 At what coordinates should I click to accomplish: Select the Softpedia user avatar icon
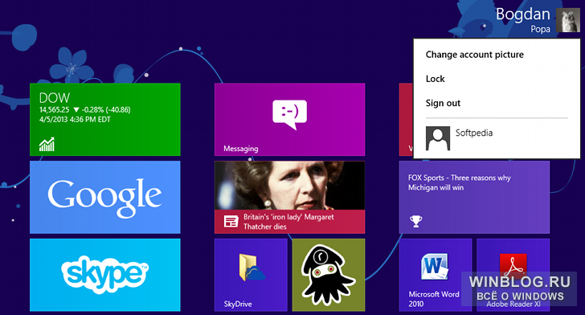(438, 138)
